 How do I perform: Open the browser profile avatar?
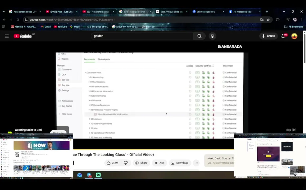click(x=295, y=20)
